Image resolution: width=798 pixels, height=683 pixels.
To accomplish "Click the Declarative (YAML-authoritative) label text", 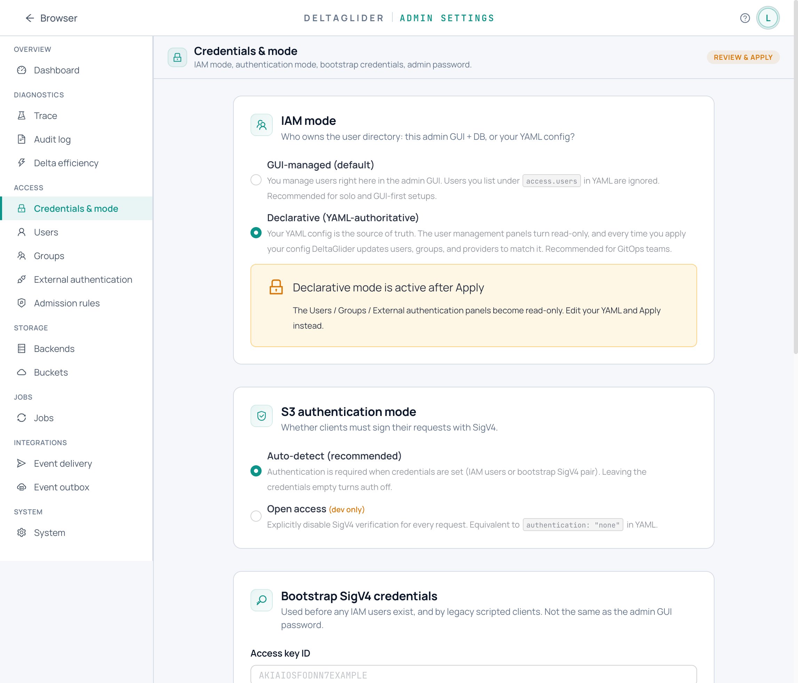I will pos(343,218).
